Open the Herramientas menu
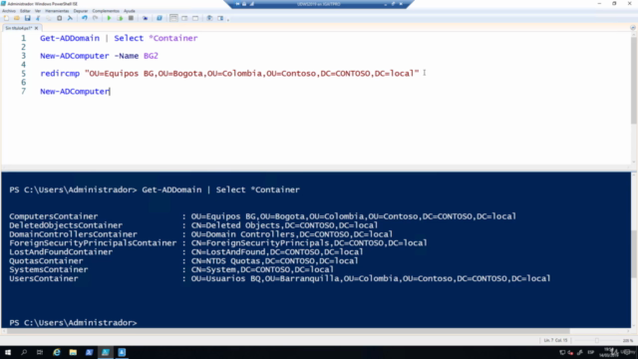 pyautogui.click(x=57, y=11)
